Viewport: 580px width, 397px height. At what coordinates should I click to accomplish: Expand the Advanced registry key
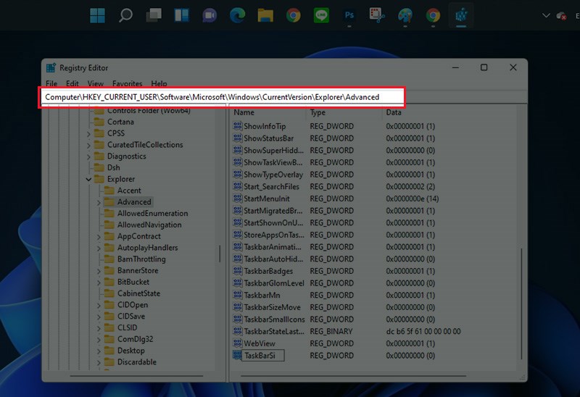(99, 202)
